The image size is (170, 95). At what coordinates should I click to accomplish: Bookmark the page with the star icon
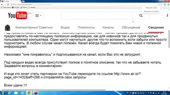pyautogui.click(x=161, y=4)
